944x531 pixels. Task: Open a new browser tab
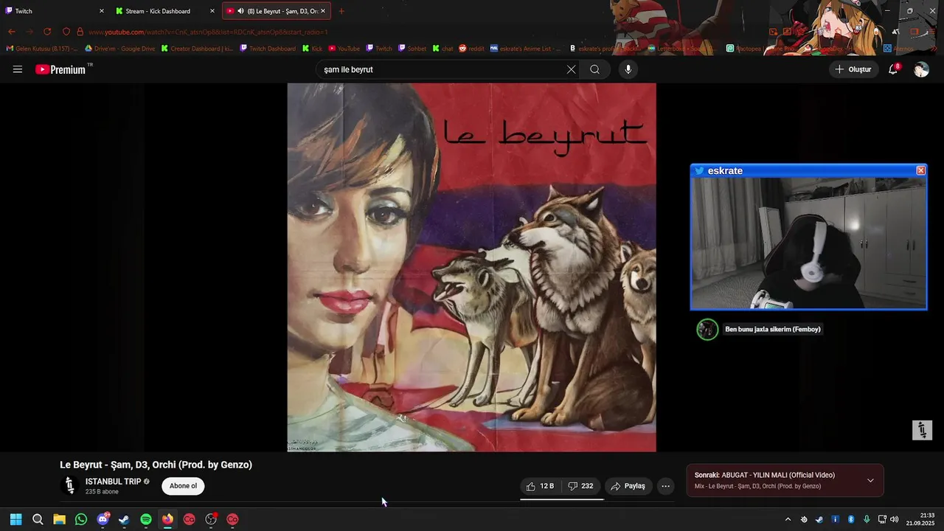tap(341, 11)
